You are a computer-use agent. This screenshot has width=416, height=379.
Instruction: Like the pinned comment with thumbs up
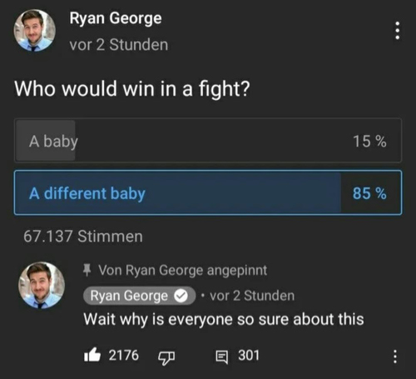pyautogui.click(x=92, y=355)
